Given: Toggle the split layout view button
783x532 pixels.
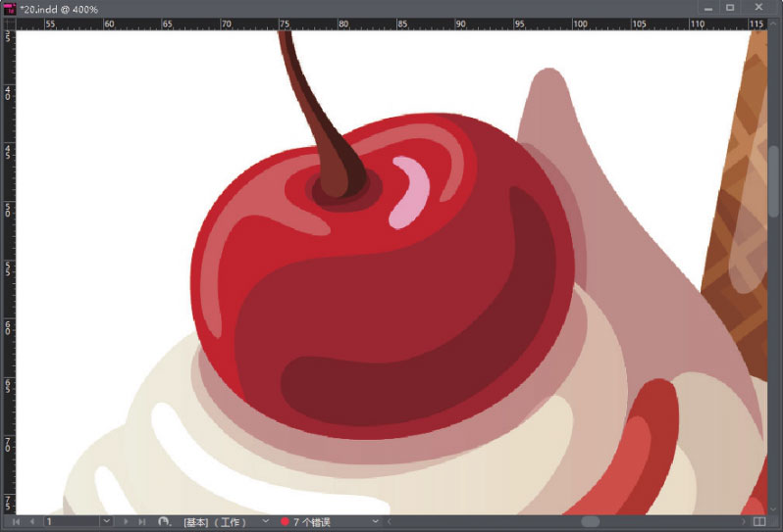Looking at the screenshot, I should [758, 522].
